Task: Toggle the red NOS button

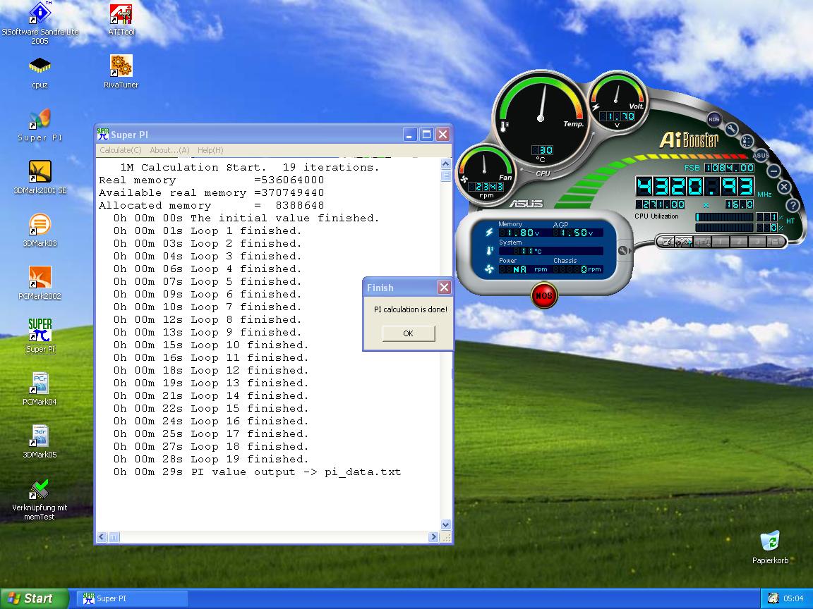Action: tap(543, 295)
